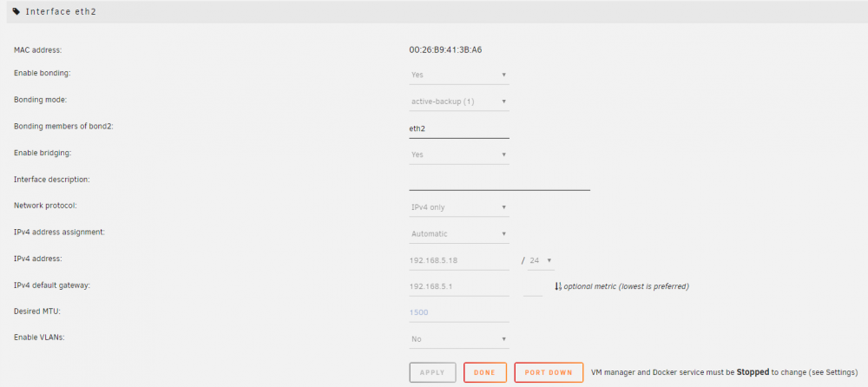Click the Desired MTU 1500 field

[459, 312]
